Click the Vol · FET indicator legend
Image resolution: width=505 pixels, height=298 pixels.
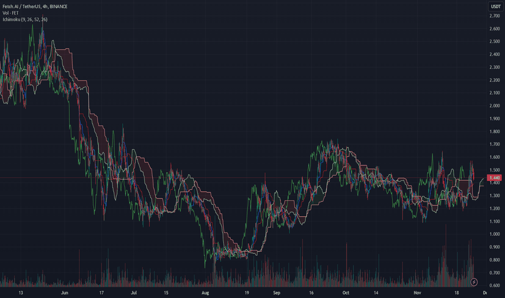(11, 13)
